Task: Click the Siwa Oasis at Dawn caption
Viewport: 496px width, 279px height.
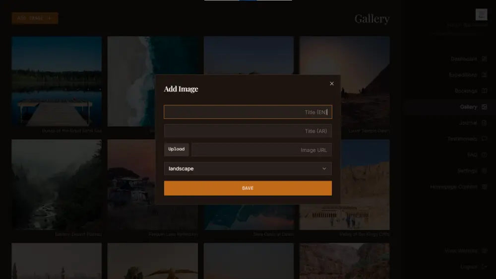Action: click(x=273, y=234)
